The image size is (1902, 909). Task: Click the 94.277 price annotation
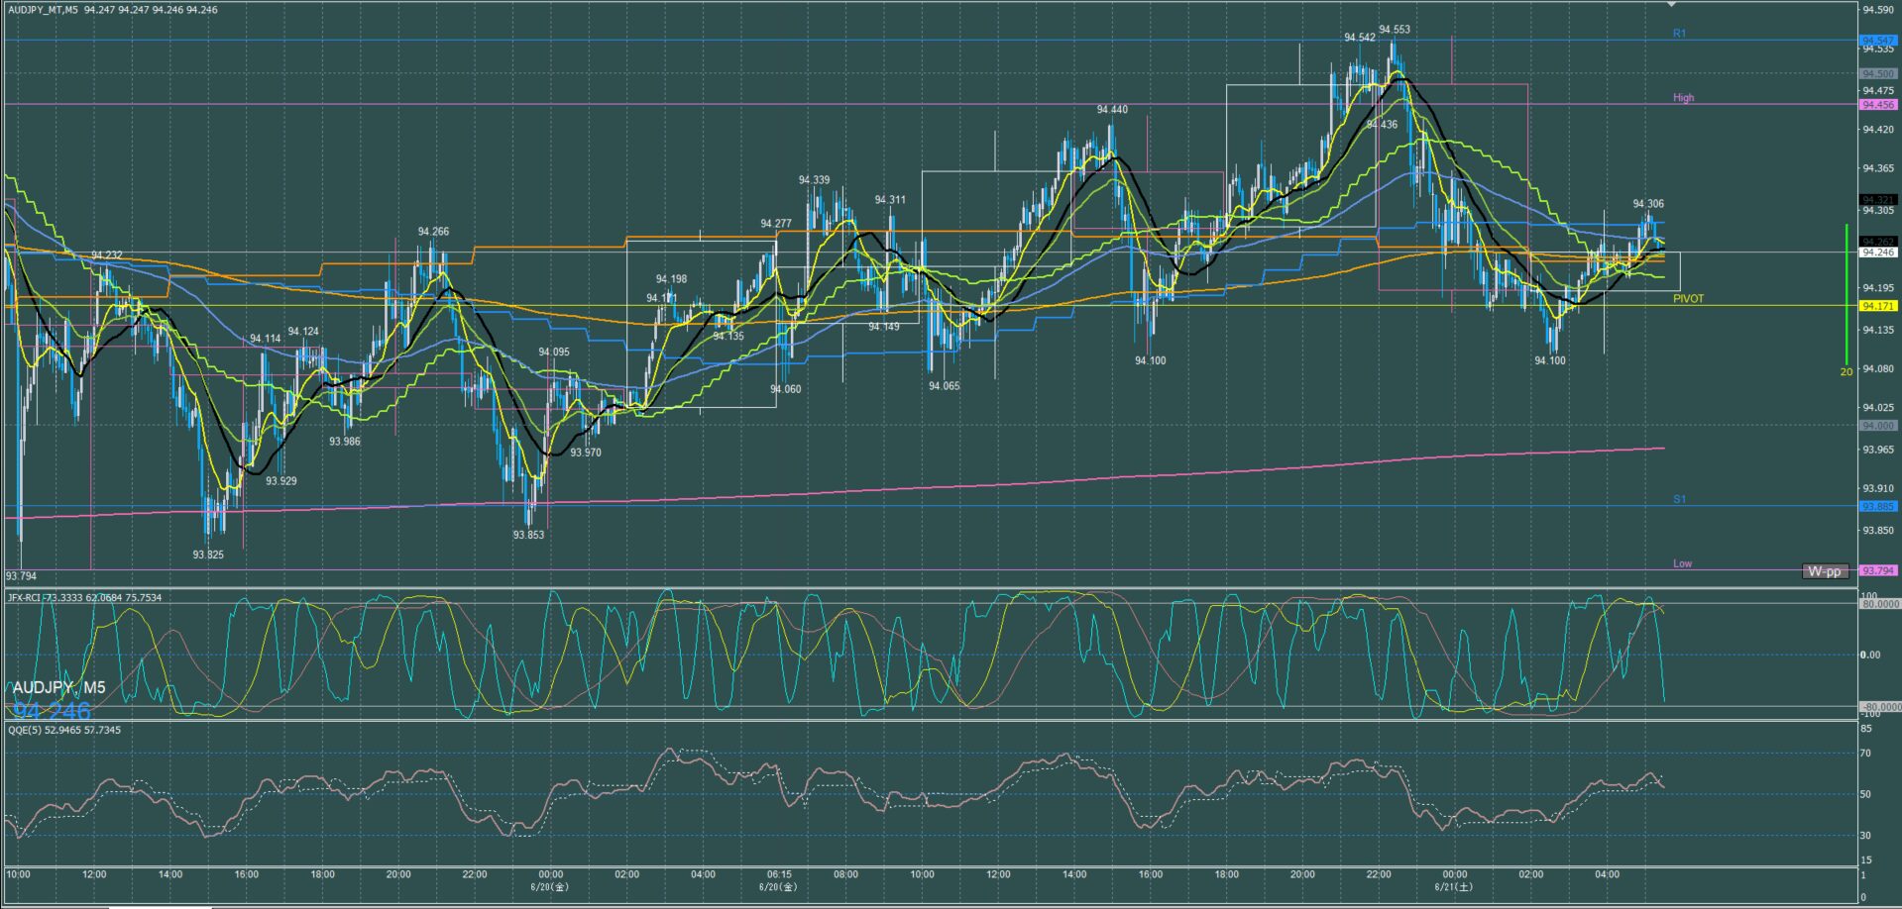pyautogui.click(x=776, y=224)
